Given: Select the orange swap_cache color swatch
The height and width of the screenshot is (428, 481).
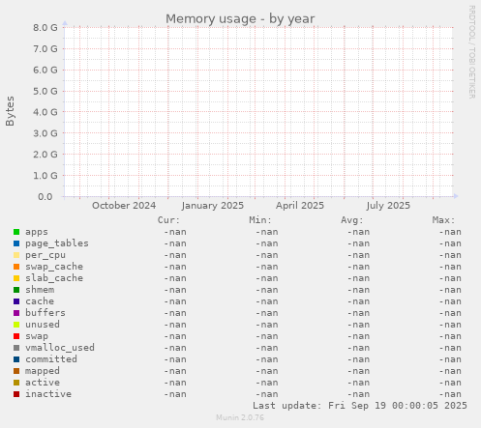Looking at the screenshot, I should [16, 267].
